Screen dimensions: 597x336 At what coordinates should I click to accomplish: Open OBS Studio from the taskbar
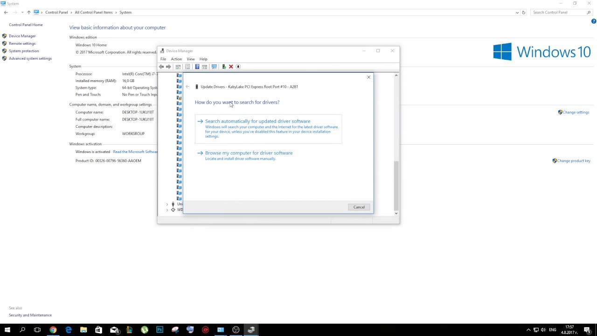[x=236, y=330]
